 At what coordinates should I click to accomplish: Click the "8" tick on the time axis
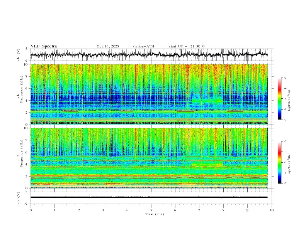[x=223, y=210]
